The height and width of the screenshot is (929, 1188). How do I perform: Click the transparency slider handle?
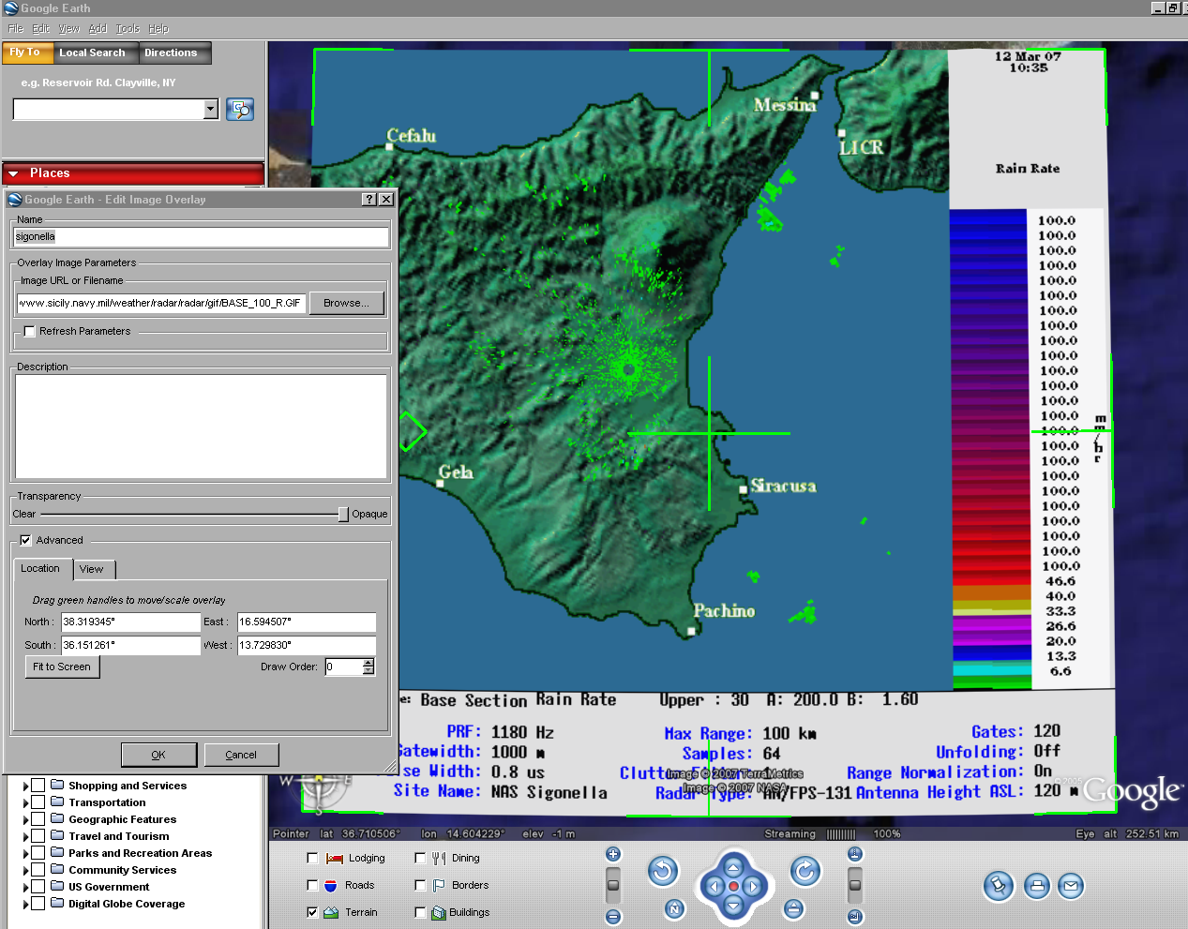tap(343, 514)
